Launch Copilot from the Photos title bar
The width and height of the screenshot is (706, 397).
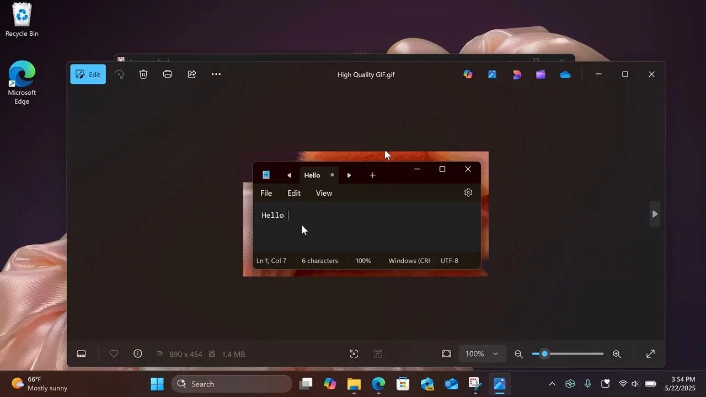[468, 74]
